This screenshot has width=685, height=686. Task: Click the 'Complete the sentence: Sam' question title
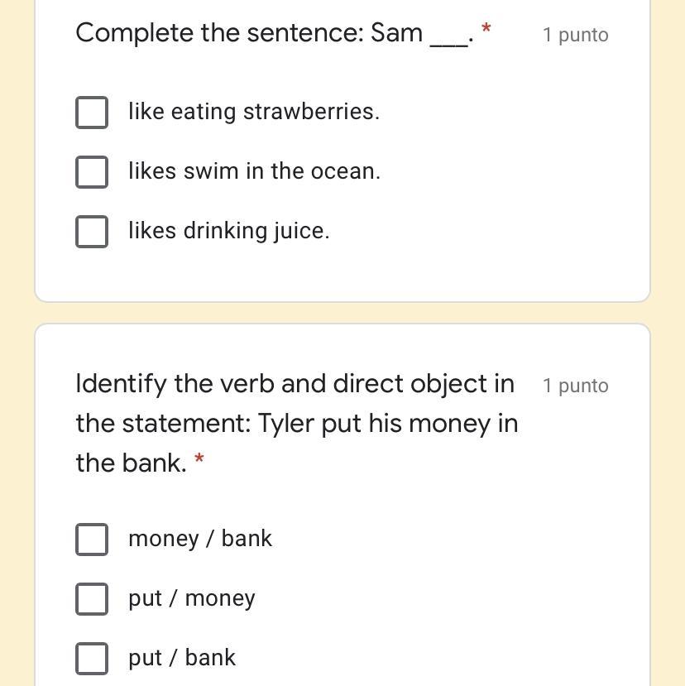click(x=275, y=33)
